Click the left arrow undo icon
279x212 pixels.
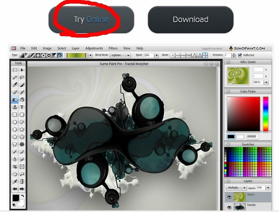coord(15,189)
